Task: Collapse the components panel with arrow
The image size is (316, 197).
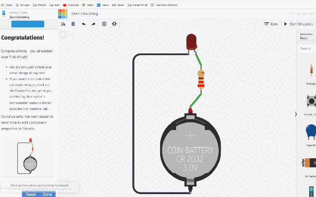Action: point(296,114)
